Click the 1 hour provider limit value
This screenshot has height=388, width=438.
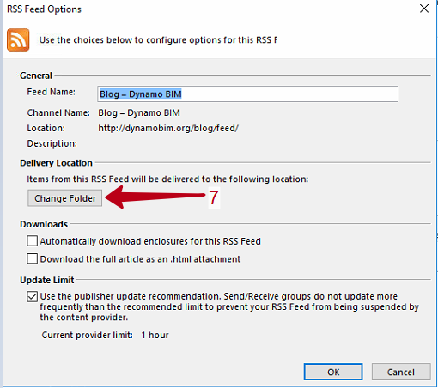pos(155,335)
